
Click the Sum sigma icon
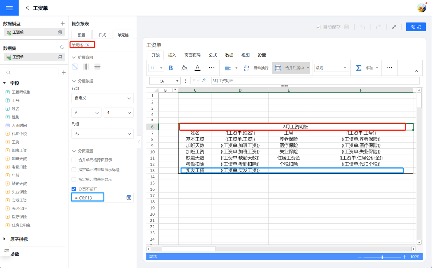(358, 68)
